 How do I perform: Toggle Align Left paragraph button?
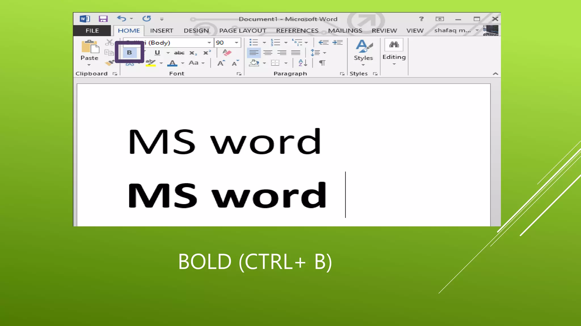pos(254,53)
